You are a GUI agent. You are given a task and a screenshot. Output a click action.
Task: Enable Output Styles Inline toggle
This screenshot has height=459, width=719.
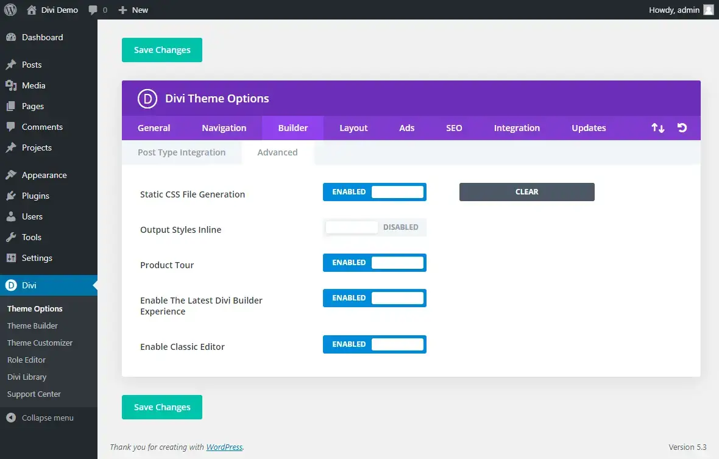375,227
